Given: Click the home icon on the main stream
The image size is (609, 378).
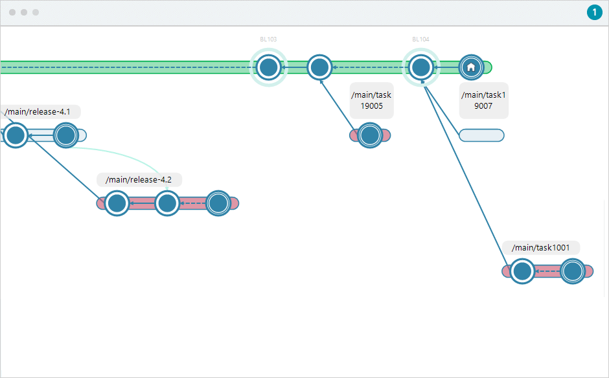Looking at the screenshot, I should click(471, 67).
